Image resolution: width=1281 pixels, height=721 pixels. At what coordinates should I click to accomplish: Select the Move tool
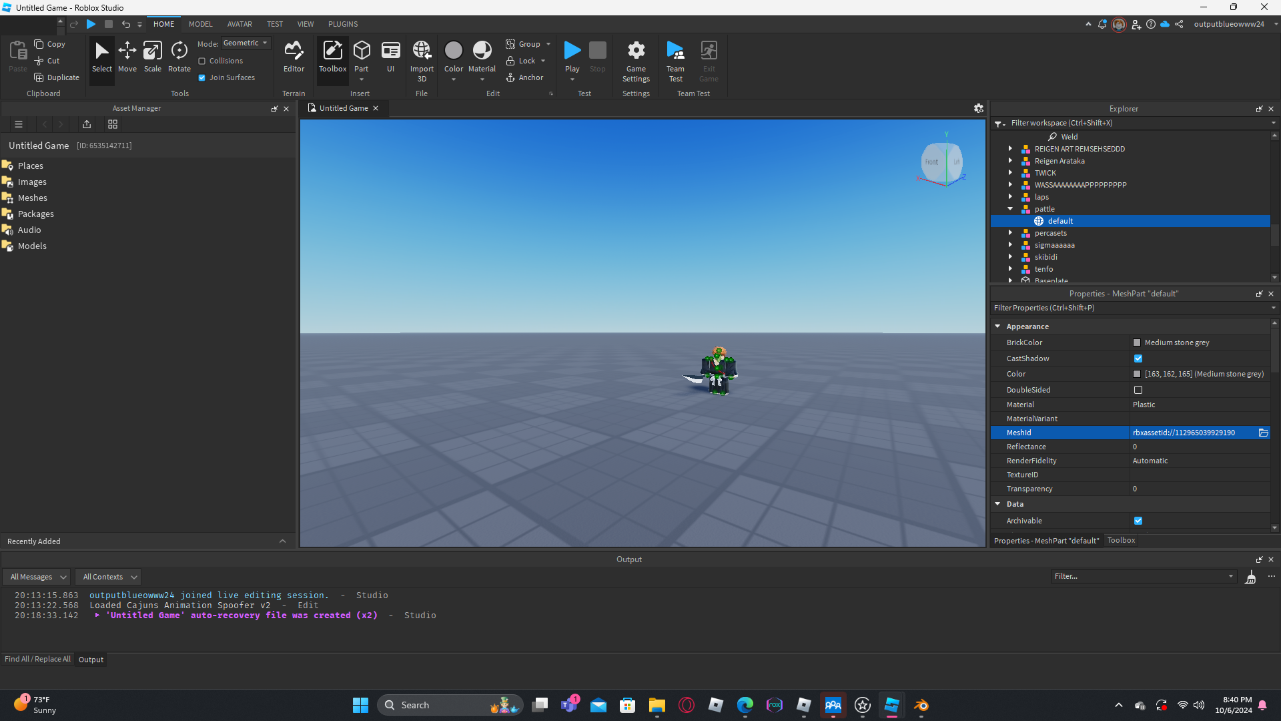pyautogui.click(x=127, y=57)
